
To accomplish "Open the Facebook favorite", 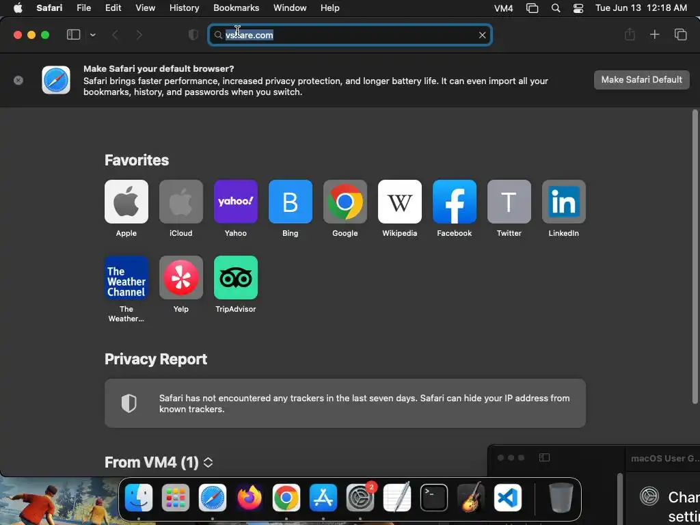I will click(x=455, y=202).
